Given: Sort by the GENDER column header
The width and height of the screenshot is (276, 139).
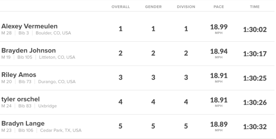Looking at the screenshot, I should pos(153,7).
